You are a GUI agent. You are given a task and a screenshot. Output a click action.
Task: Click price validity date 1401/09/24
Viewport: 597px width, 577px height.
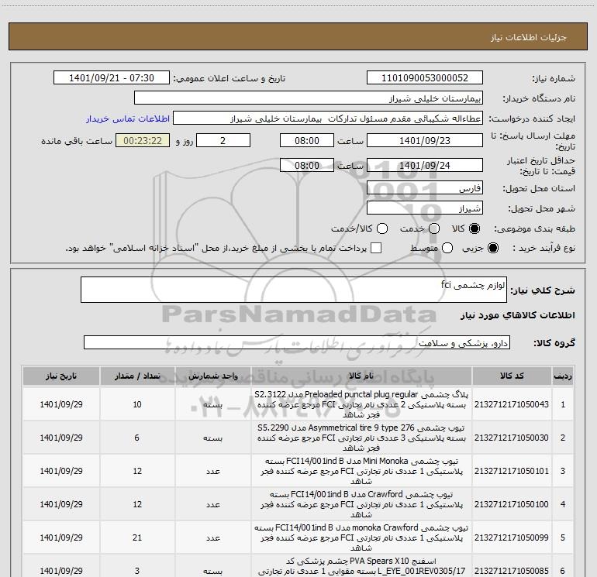pyautogui.click(x=425, y=165)
